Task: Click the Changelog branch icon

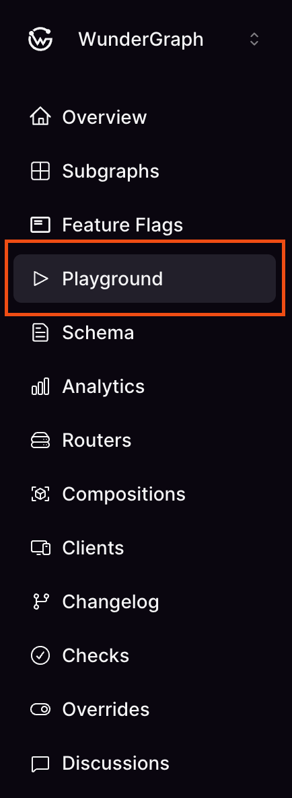Action: [40, 602]
